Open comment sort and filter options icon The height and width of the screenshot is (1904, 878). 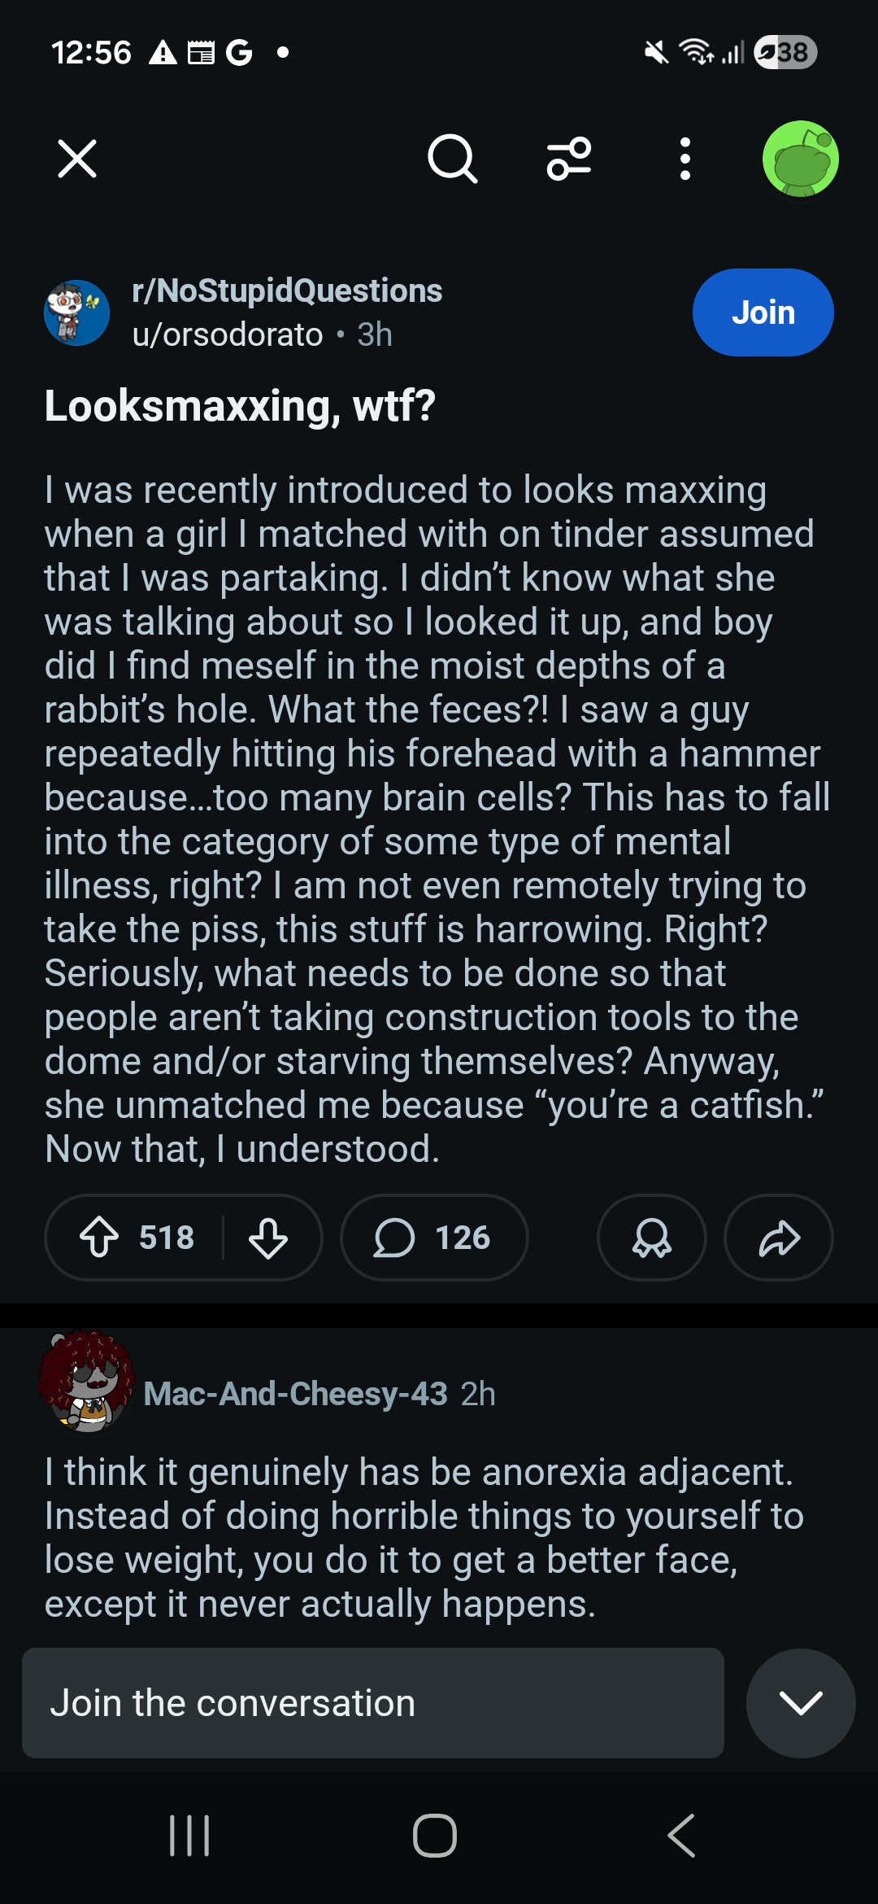569,158
